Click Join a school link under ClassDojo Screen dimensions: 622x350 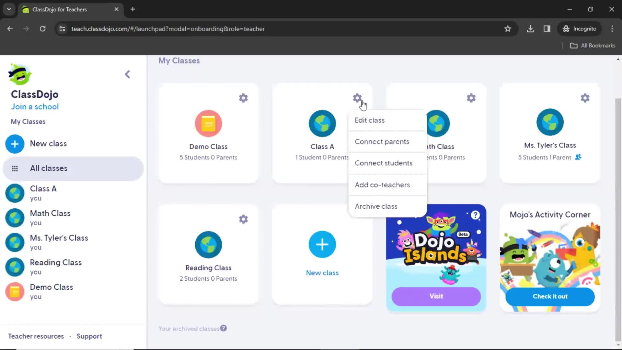point(35,106)
